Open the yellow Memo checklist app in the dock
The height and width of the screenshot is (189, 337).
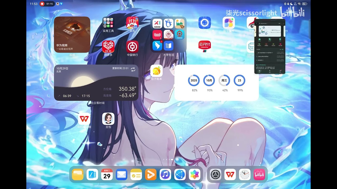point(136,175)
